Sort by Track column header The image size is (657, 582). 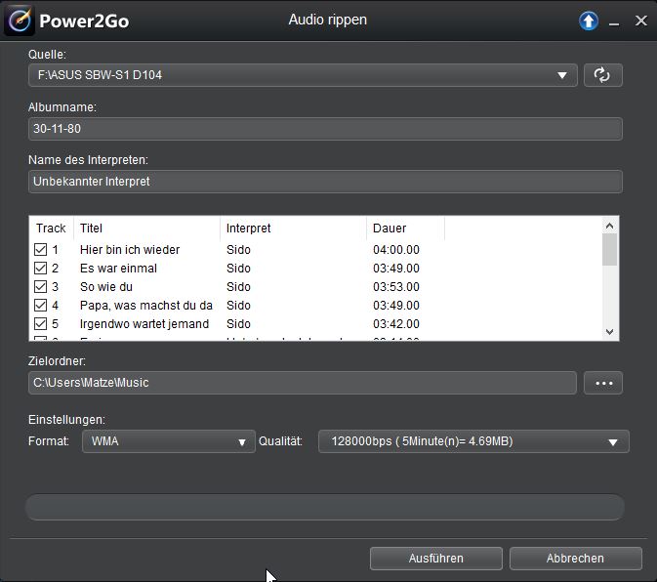point(51,229)
